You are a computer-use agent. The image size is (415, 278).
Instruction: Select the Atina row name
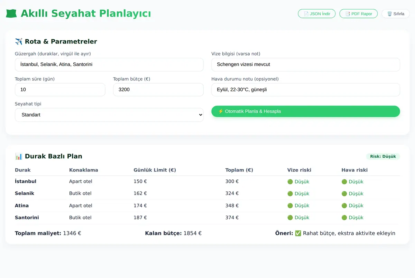pos(22,206)
